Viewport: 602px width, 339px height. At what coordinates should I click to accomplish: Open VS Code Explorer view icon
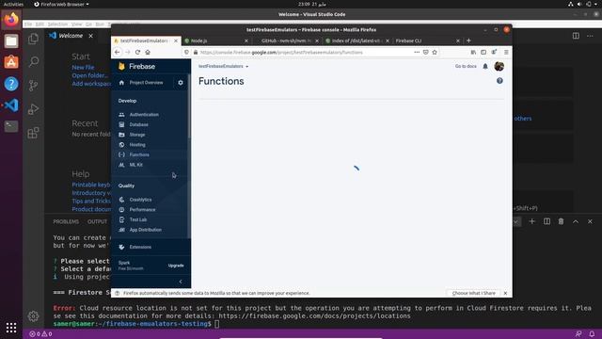click(x=34, y=39)
